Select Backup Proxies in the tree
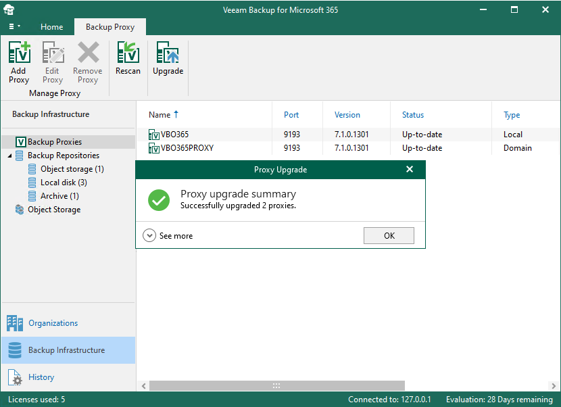The height and width of the screenshot is (407, 561). coord(55,142)
